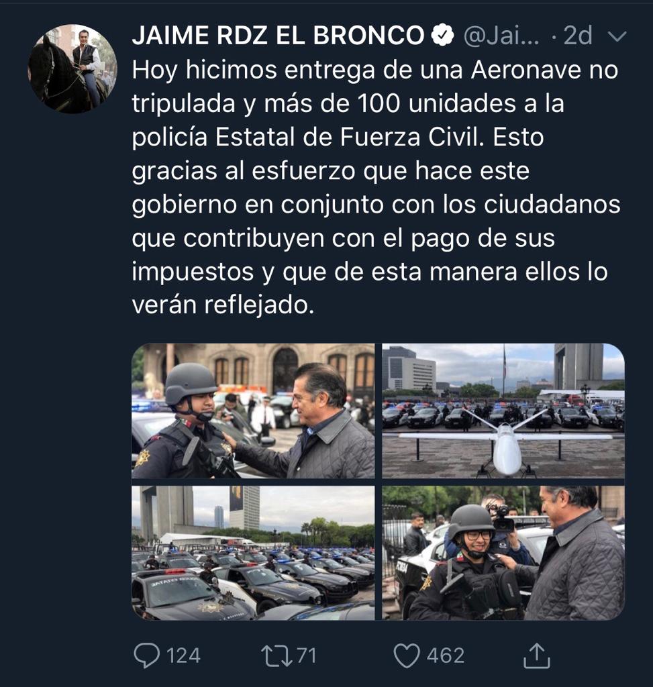This screenshot has height=687, width=653.
Task: Expand the tweet options chevron
Action: coord(617,36)
